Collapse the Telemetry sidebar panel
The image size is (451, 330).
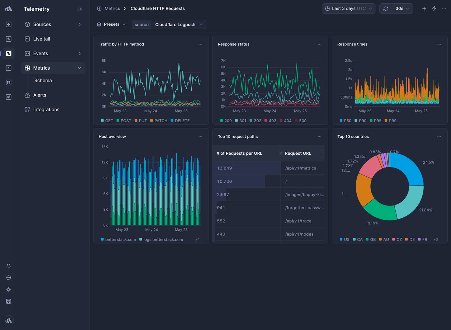point(80,9)
